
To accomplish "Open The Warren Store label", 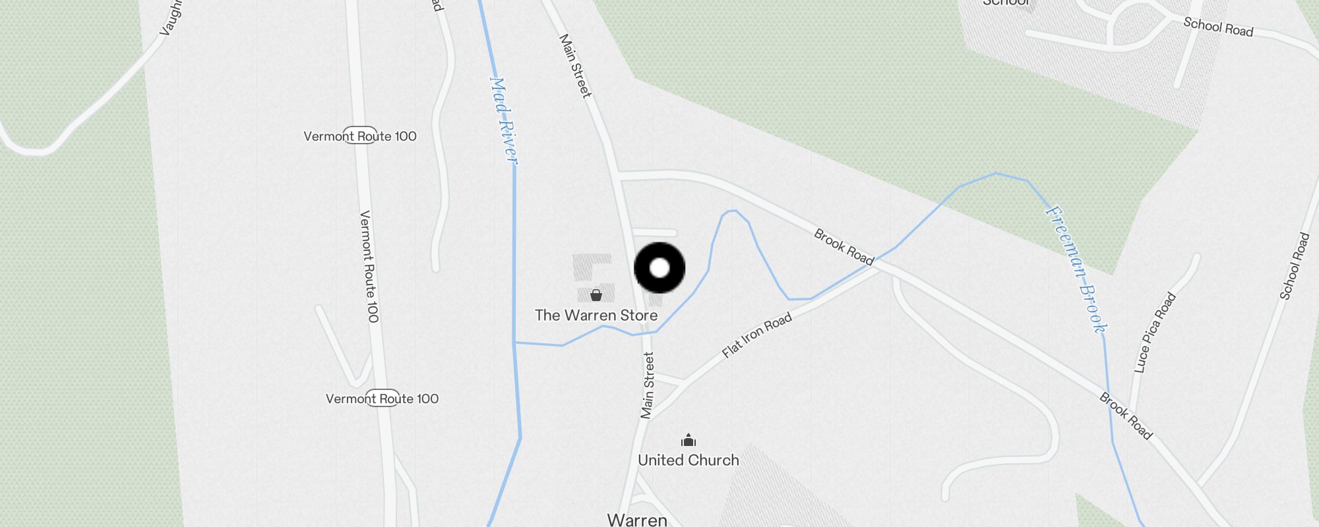I will (596, 316).
